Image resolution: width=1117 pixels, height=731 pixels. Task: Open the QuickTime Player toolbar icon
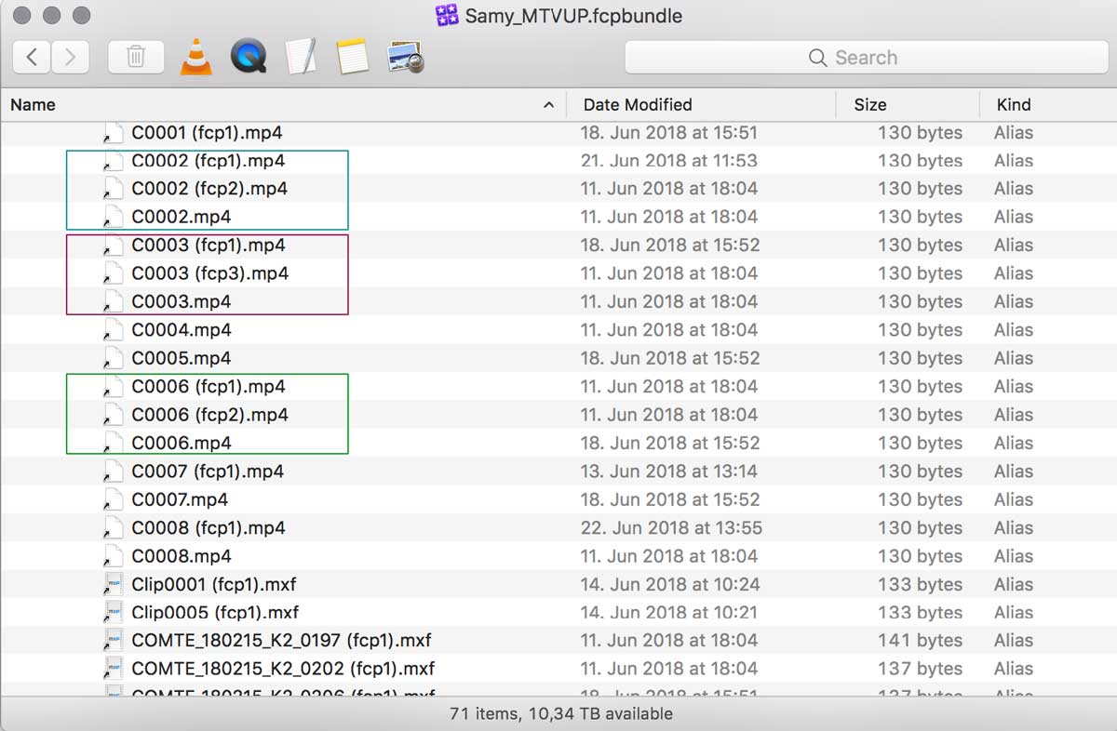249,57
